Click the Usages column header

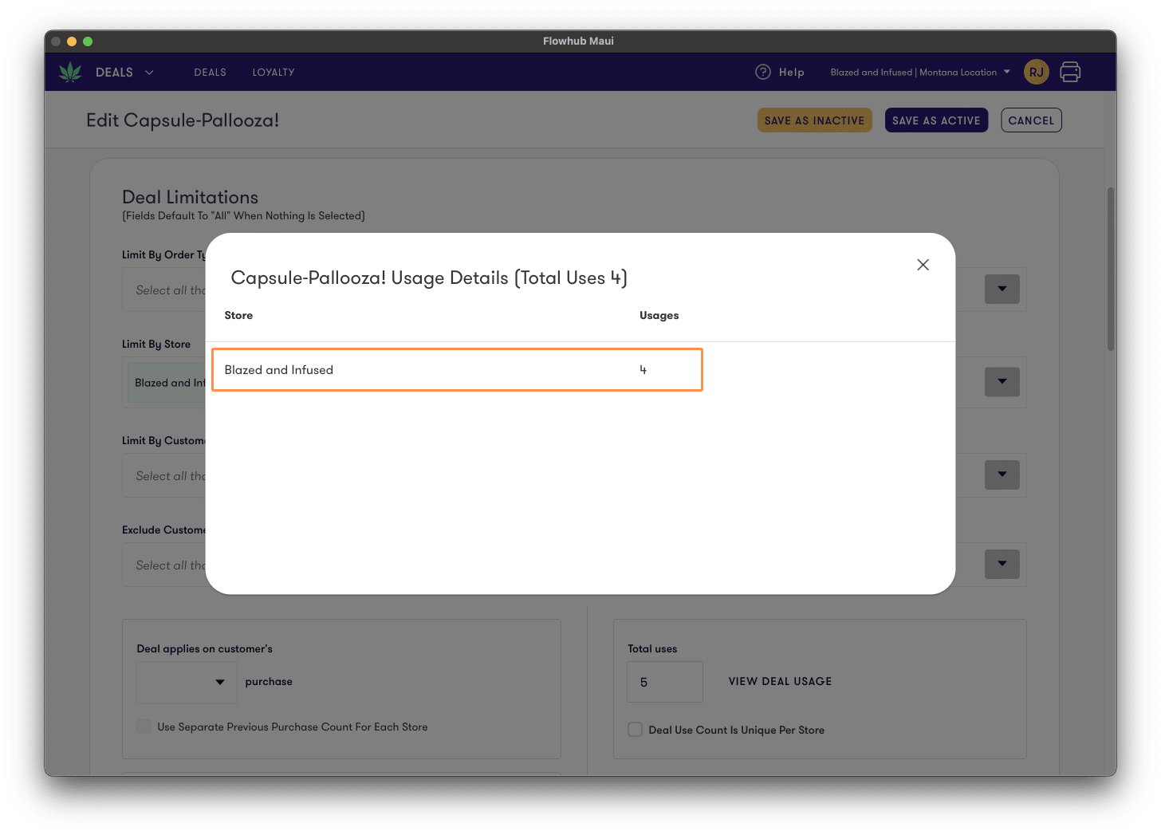(659, 315)
